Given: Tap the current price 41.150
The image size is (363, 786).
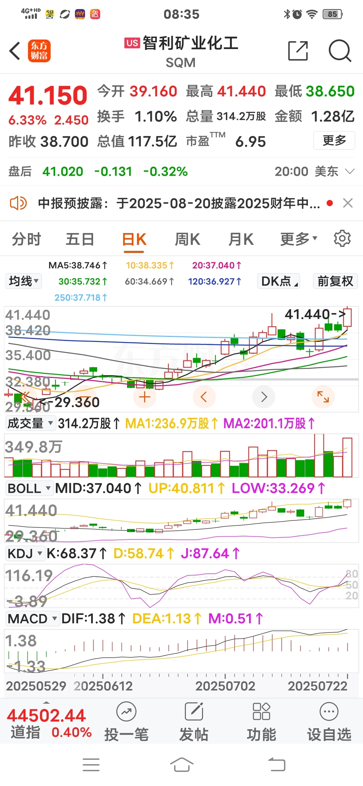Looking at the screenshot, I should point(48,95).
